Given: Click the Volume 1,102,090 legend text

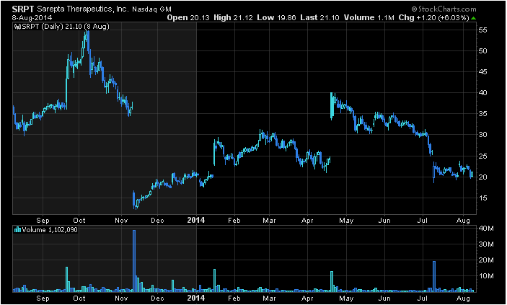Looking at the screenshot, I should point(50,230).
